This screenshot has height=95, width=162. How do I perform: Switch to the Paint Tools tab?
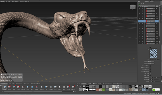[x=11, y=84]
